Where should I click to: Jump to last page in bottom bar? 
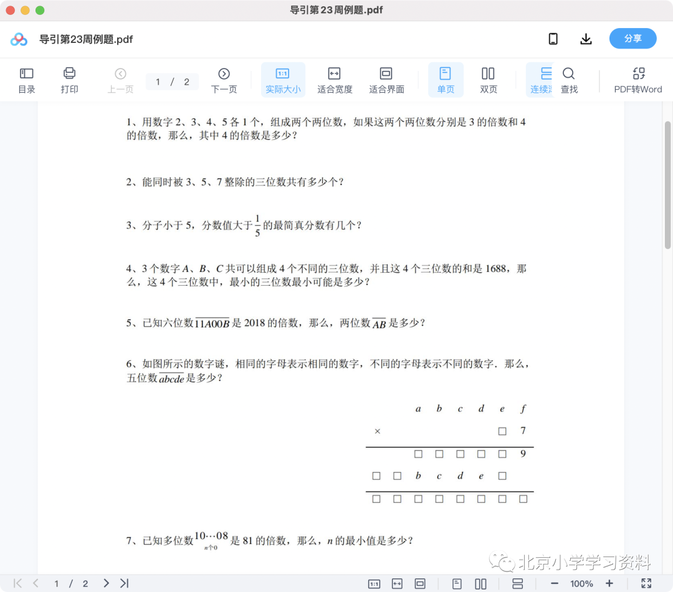click(x=125, y=583)
